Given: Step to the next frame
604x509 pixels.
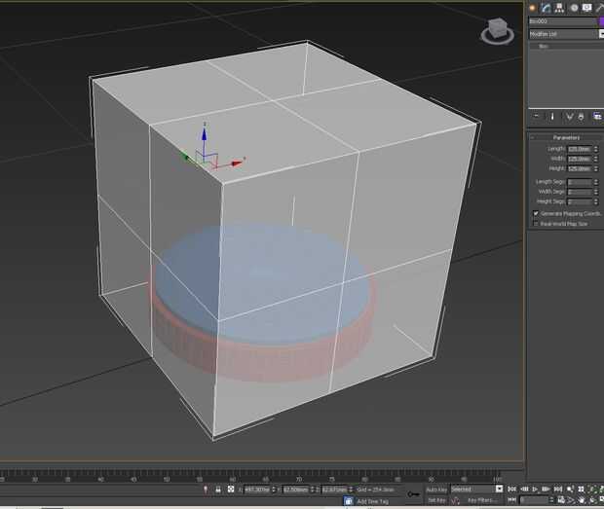Looking at the screenshot, I should point(546,489).
